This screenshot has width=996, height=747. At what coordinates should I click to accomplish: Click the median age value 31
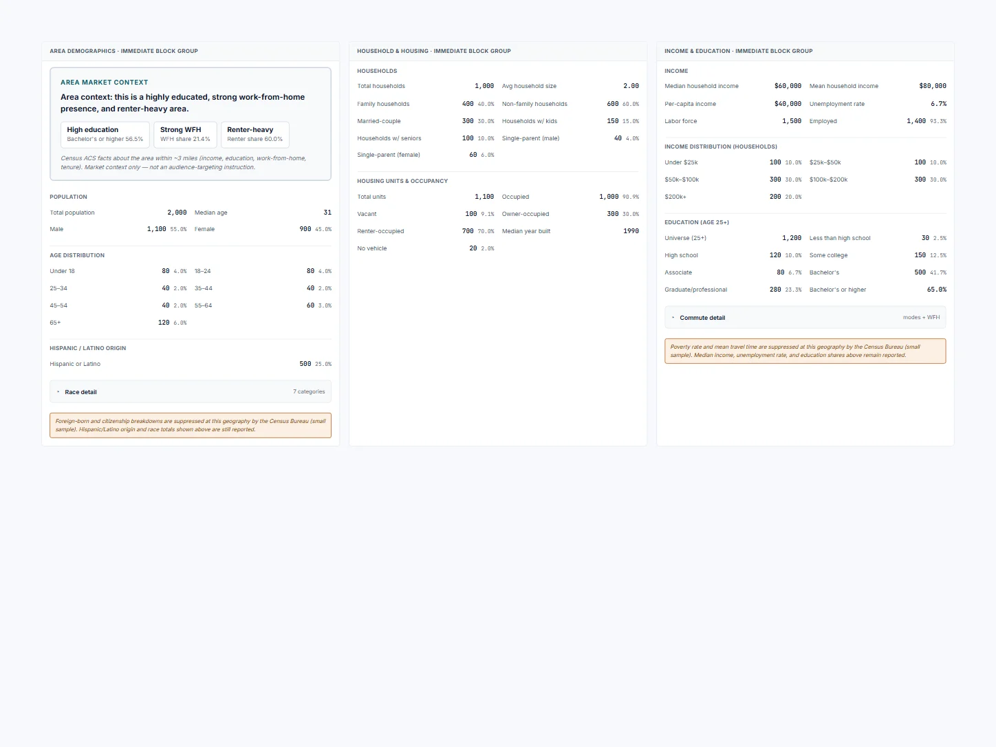point(327,213)
